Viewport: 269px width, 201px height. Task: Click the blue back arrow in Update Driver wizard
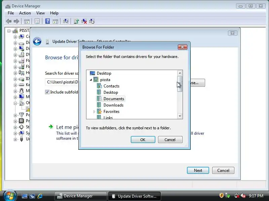[37, 41]
